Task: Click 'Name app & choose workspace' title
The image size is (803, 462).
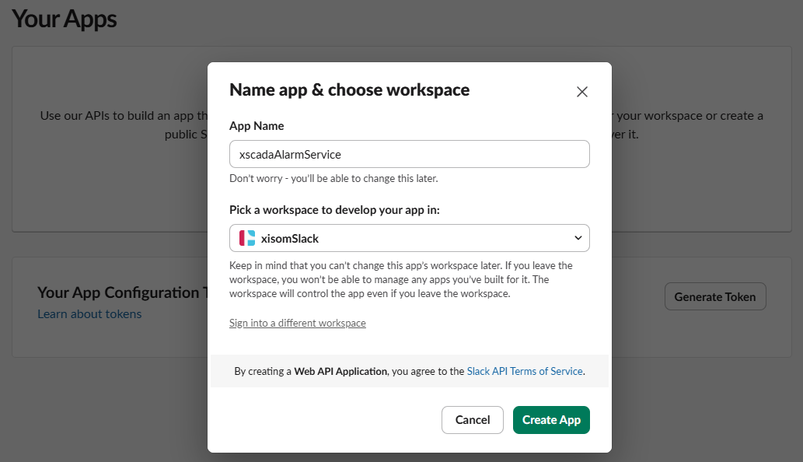Action: coord(349,90)
